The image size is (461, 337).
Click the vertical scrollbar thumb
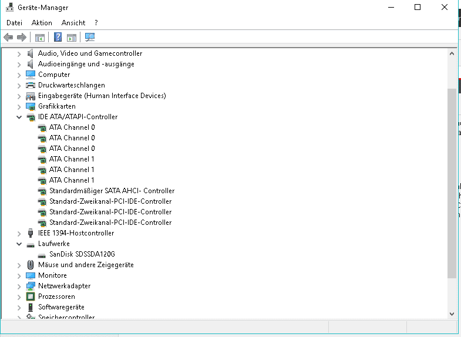pyautogui.click(x=452, y=183)
